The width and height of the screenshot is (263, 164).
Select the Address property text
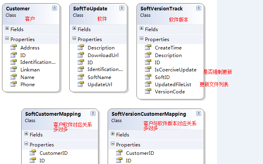[x=30, y=47]
